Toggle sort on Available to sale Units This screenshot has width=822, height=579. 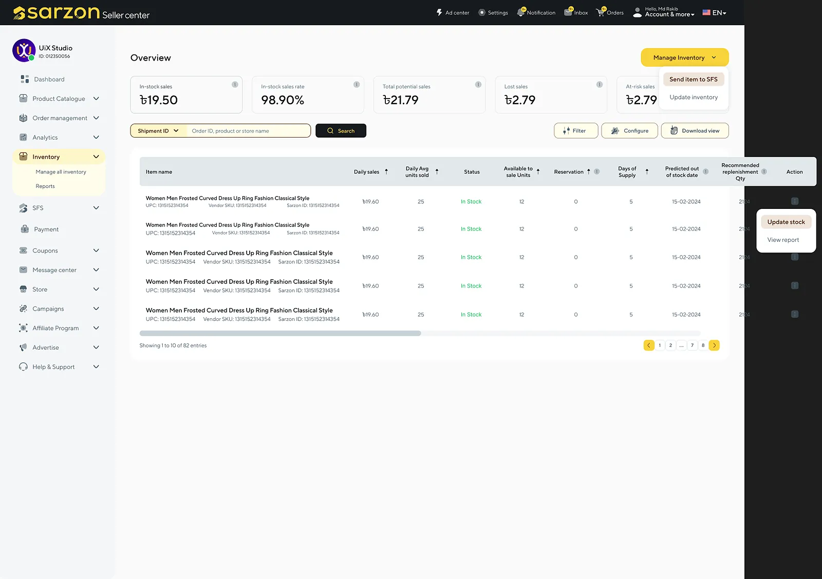pos(538,171)
